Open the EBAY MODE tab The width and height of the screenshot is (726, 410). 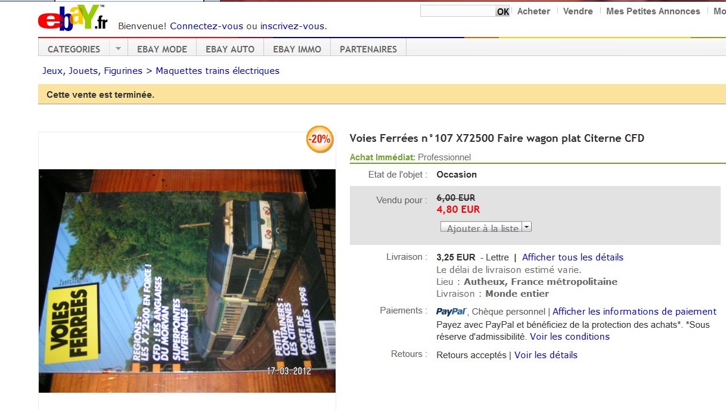click(162, 49)
